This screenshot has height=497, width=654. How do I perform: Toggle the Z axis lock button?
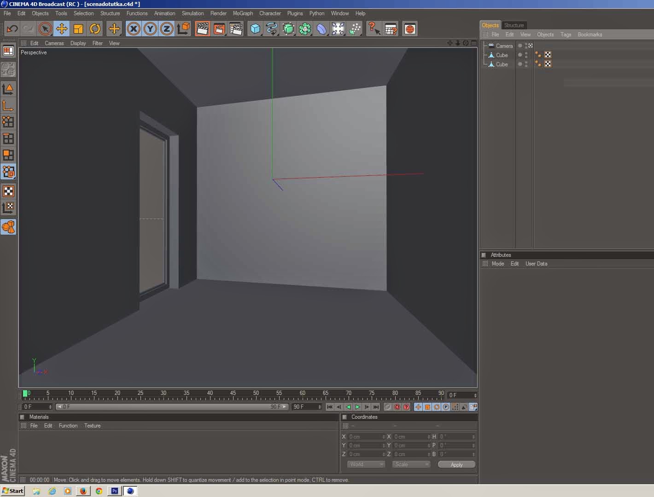pos(166,29)
